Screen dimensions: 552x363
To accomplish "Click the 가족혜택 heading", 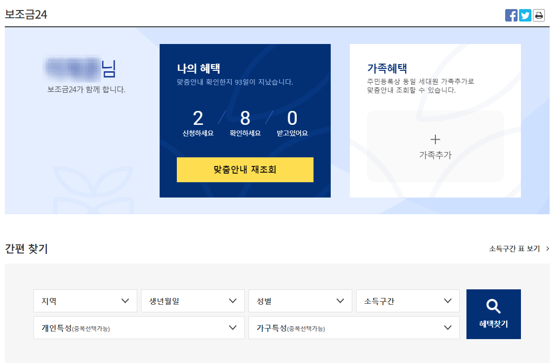I will pos(387,68).
